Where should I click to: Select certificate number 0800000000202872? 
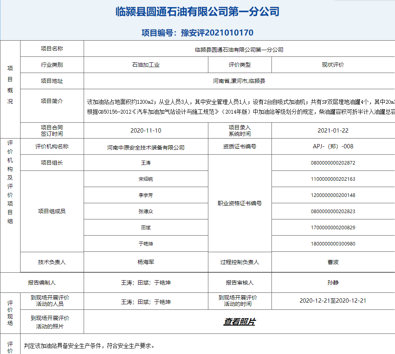point(333,163)
